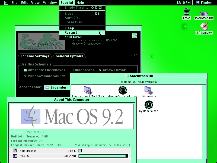Open the Apple menu icon in menu bar
The width and height of the screenshot is (217, 163).
(x=6, y=3)
